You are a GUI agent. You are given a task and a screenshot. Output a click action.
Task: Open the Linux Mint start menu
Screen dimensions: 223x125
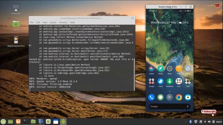(x=3, y=122)
